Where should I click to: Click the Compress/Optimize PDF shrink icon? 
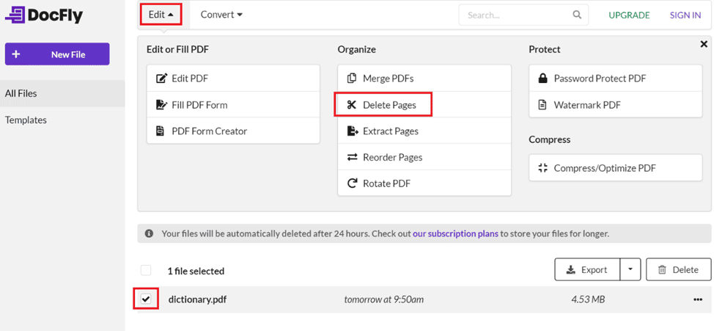click(542, 168)
